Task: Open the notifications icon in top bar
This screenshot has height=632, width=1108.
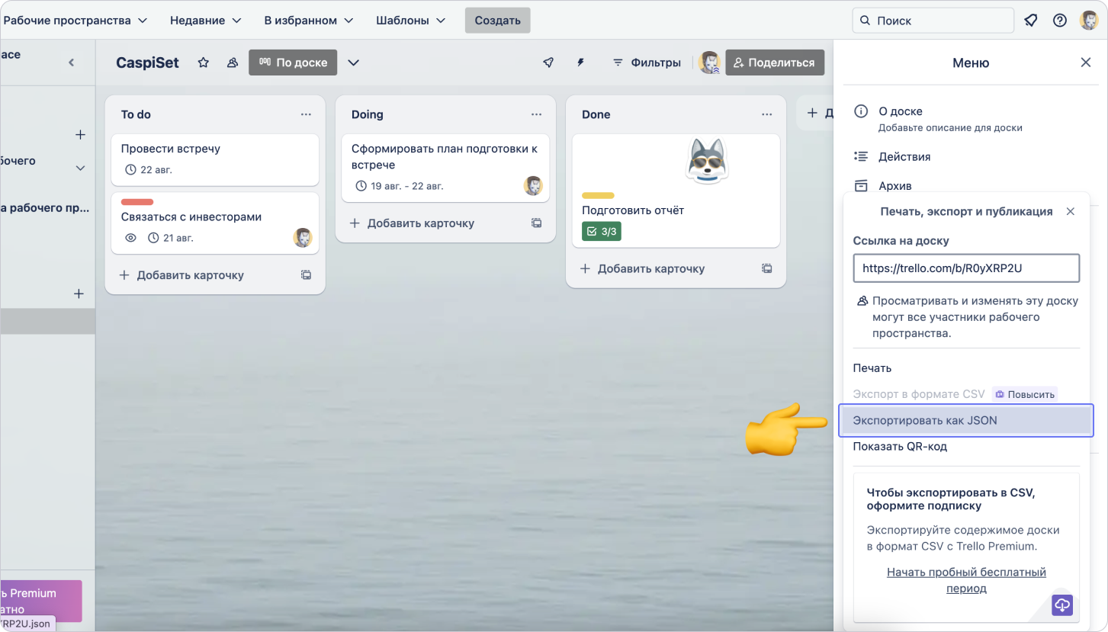Action: (x=1031, y=21)
